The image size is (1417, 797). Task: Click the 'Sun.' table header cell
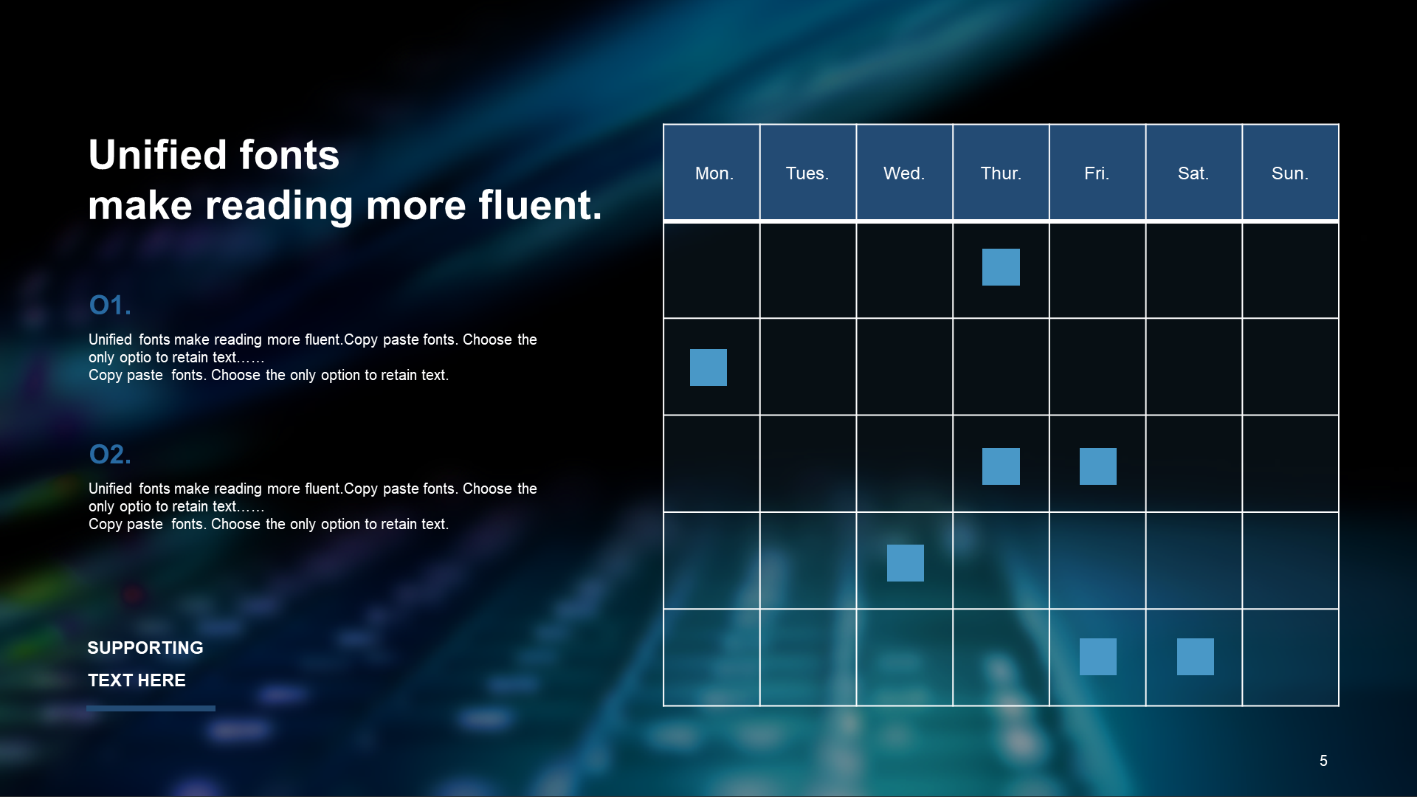click(1290, 173)
